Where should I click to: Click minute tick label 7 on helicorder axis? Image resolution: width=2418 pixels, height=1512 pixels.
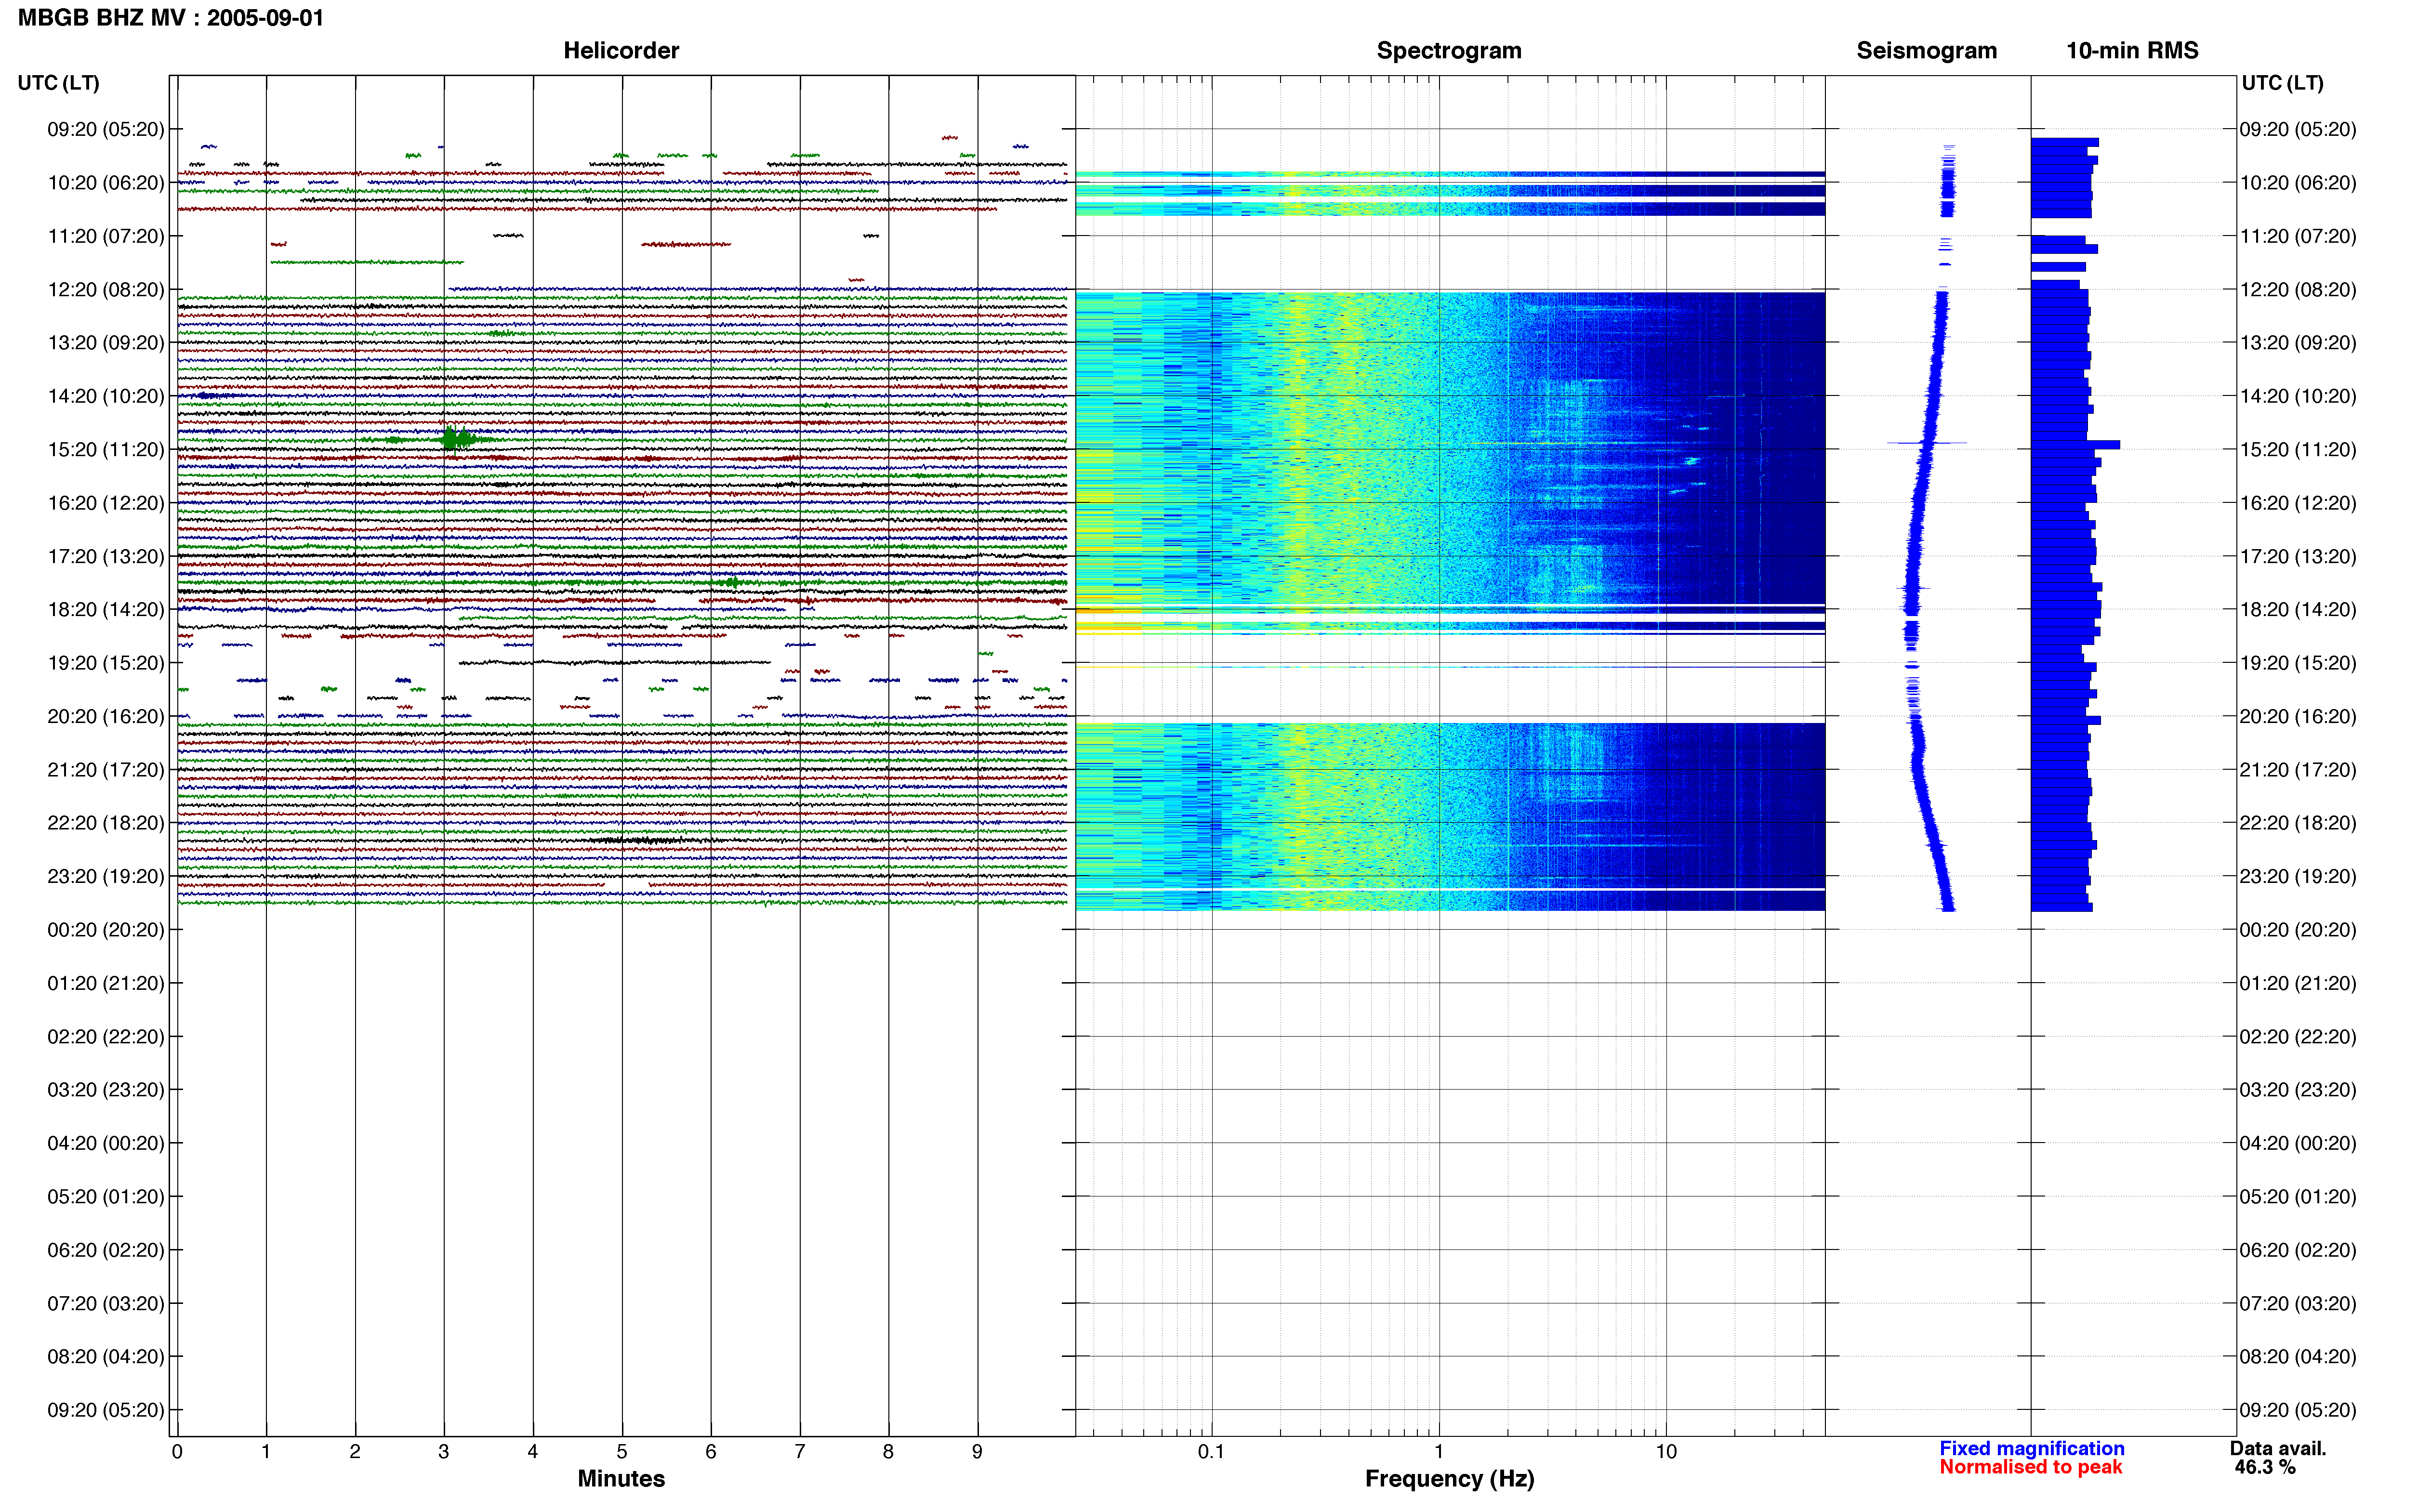point(800,1451)
